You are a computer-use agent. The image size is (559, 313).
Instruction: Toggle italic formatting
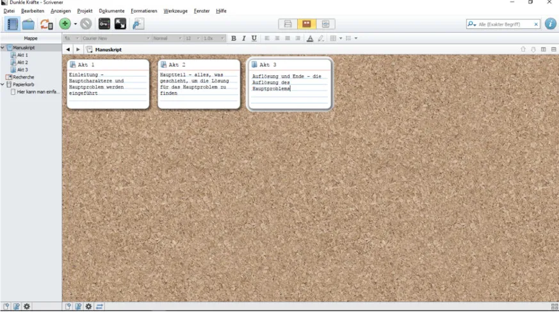[244, 38]
